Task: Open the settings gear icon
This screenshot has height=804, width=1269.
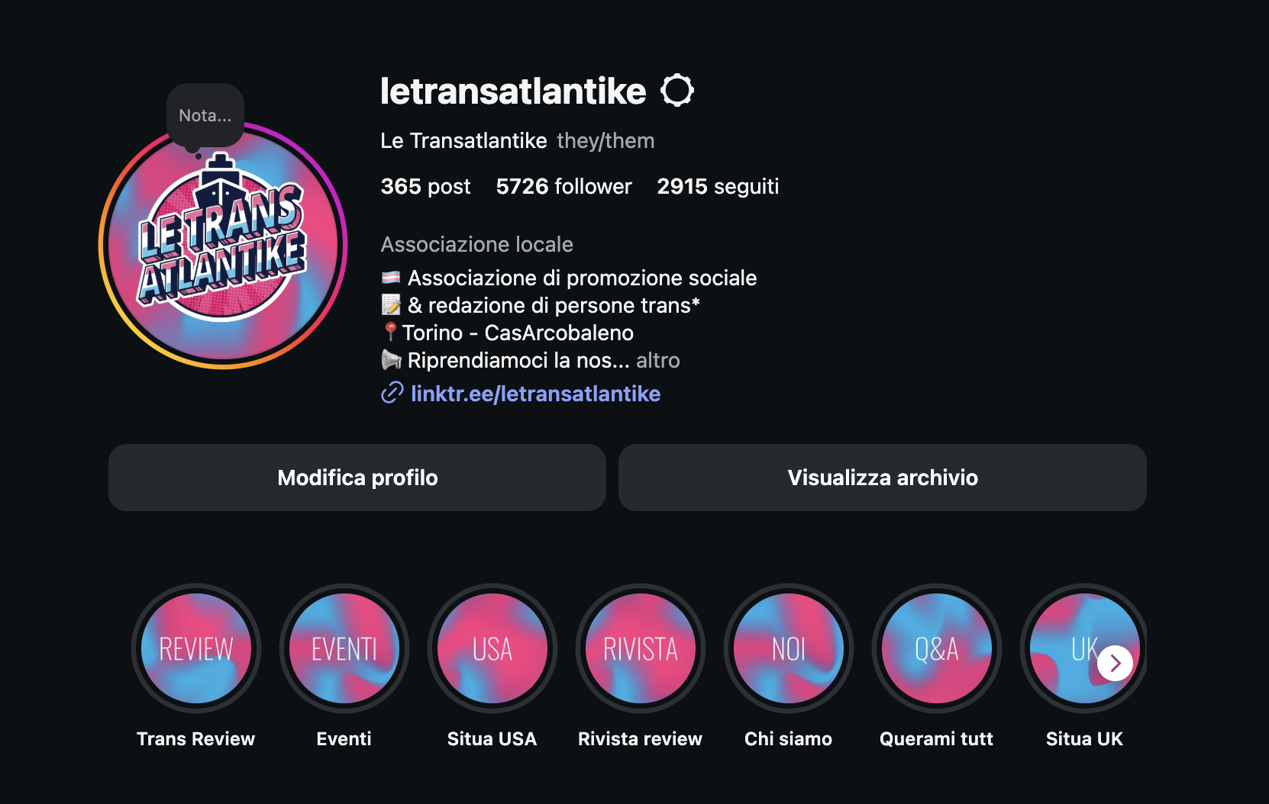Action: [677, 91]
